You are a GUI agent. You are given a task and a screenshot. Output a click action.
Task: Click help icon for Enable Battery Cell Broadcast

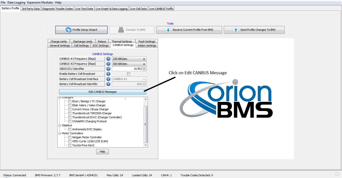point(108,74)
